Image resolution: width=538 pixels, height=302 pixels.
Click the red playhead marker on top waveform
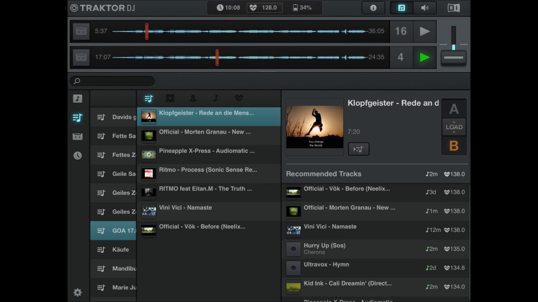click(147, 31)
